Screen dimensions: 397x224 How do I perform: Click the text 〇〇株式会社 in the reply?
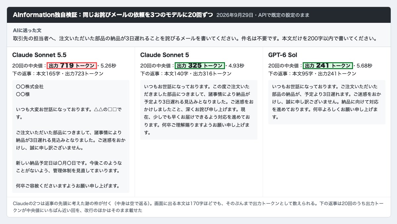click(x=30, y=87)
